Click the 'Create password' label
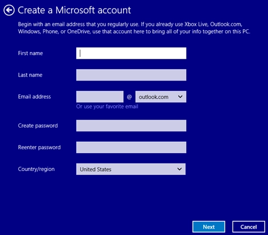 click(x=38, y=126)
